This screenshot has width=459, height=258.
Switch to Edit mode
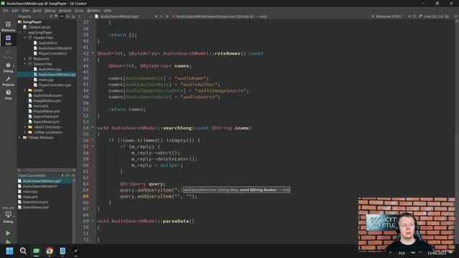point(8,40)
